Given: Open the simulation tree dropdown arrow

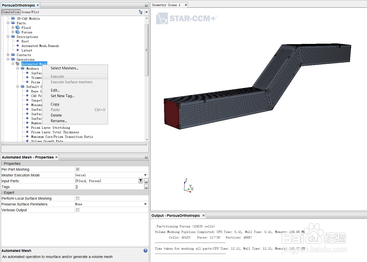Looking at the screenshot, I should [x=146, y=12].
